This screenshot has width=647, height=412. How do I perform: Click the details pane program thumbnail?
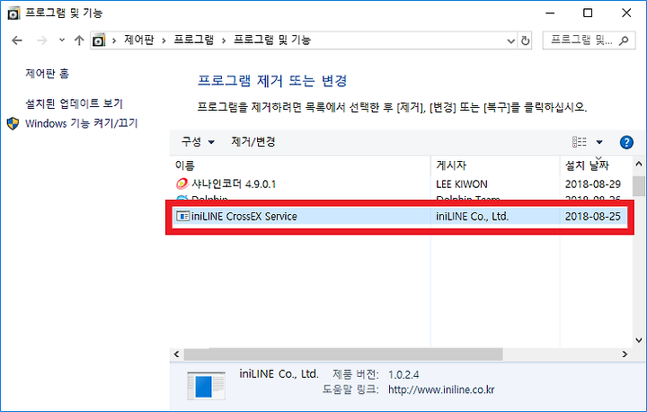(206, 386)
